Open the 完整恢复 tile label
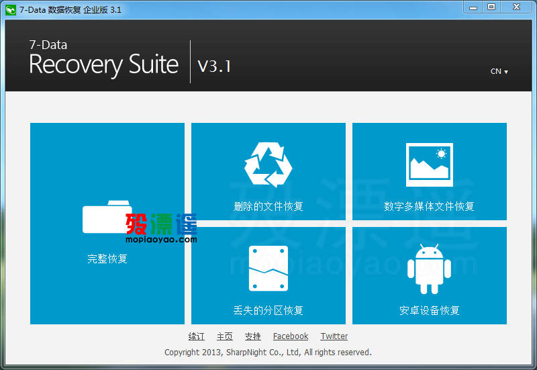This screenshot has width=537, height=370. click(107, 259)
